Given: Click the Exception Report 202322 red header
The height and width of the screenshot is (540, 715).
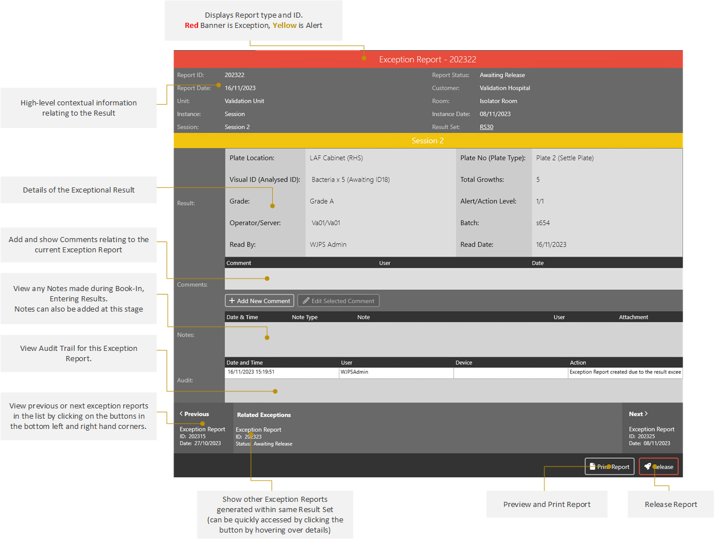Looking at the screenshot, I should pyautogui.click(x=428, y=59).
